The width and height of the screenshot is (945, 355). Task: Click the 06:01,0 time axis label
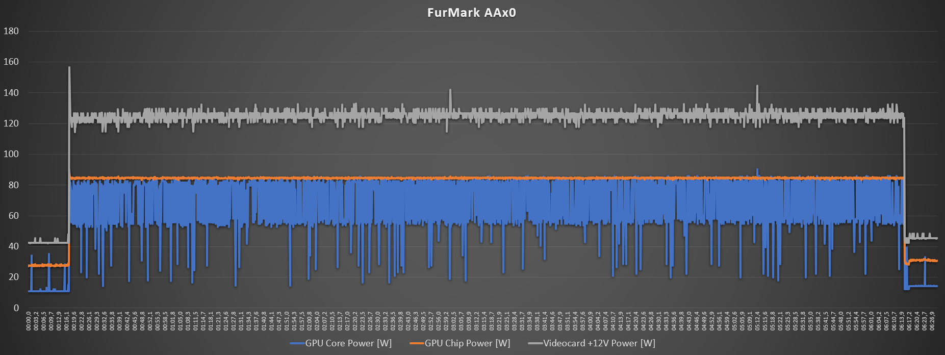click(x=872, y=321)
